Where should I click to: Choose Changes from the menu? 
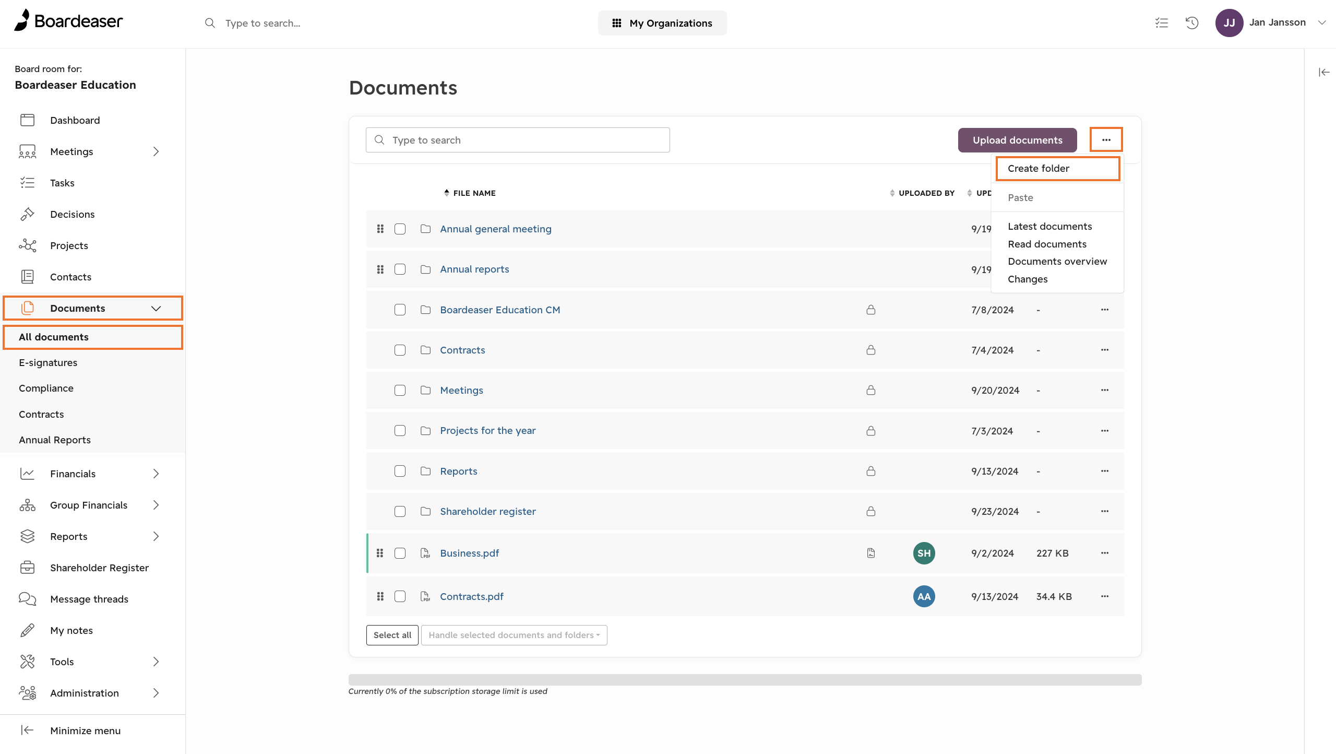pyautogui.click(x=1028, y=279)
